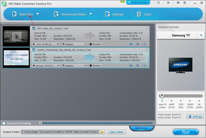This screenshot has width=206, height=138.
Task: Open output Settings
Action: [195, 117]
